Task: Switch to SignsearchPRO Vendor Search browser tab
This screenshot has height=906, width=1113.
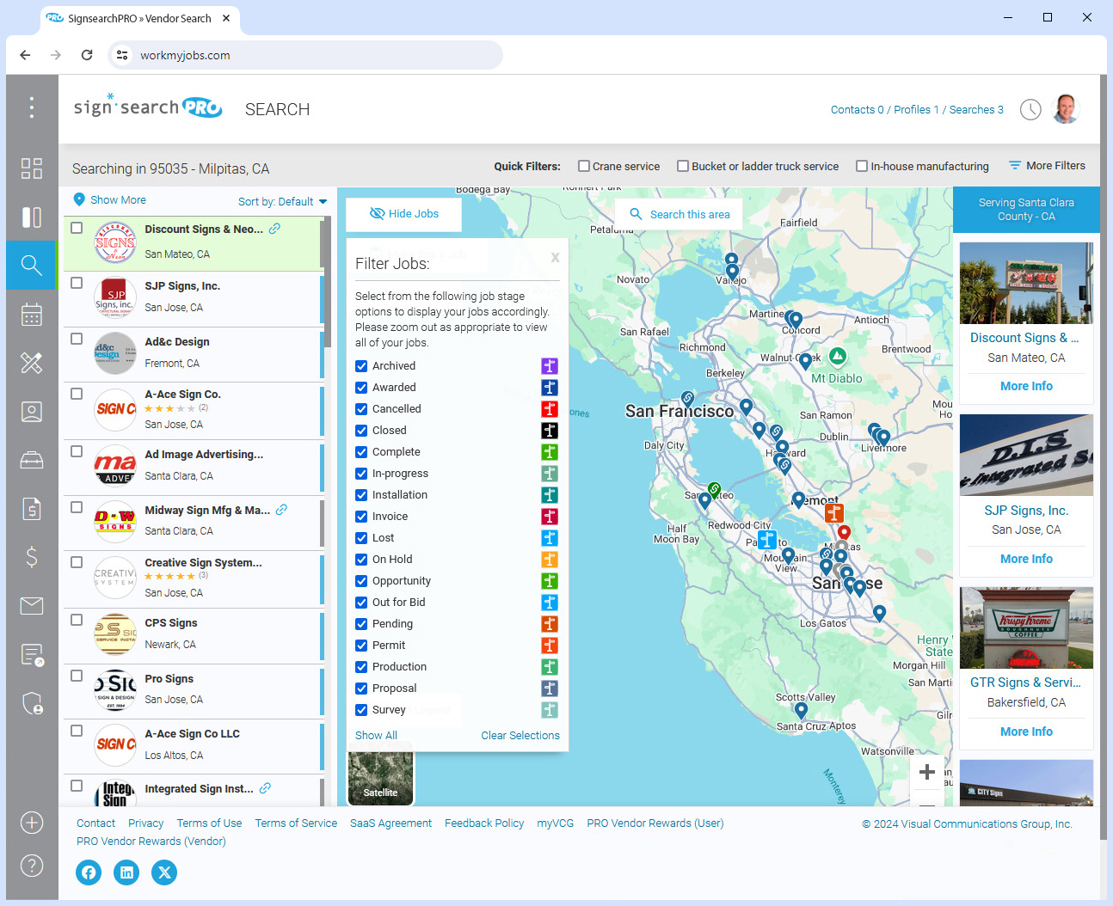Action: tap(140, 18)
